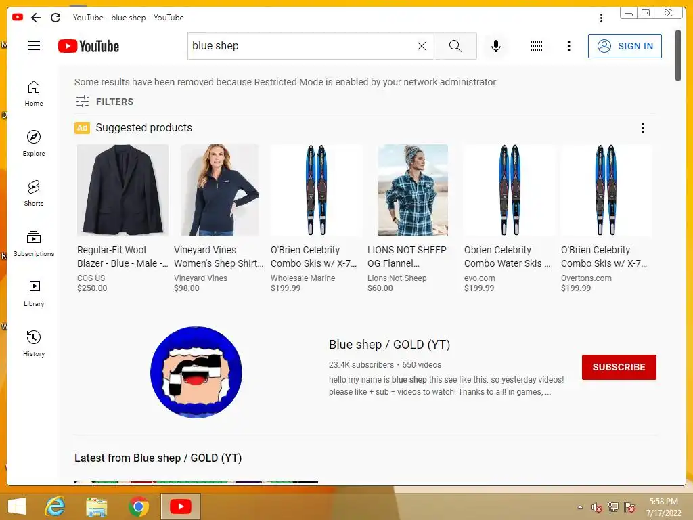Click COS US seller name
This screenshot has height=520, width=693.
tap(91, 278)
